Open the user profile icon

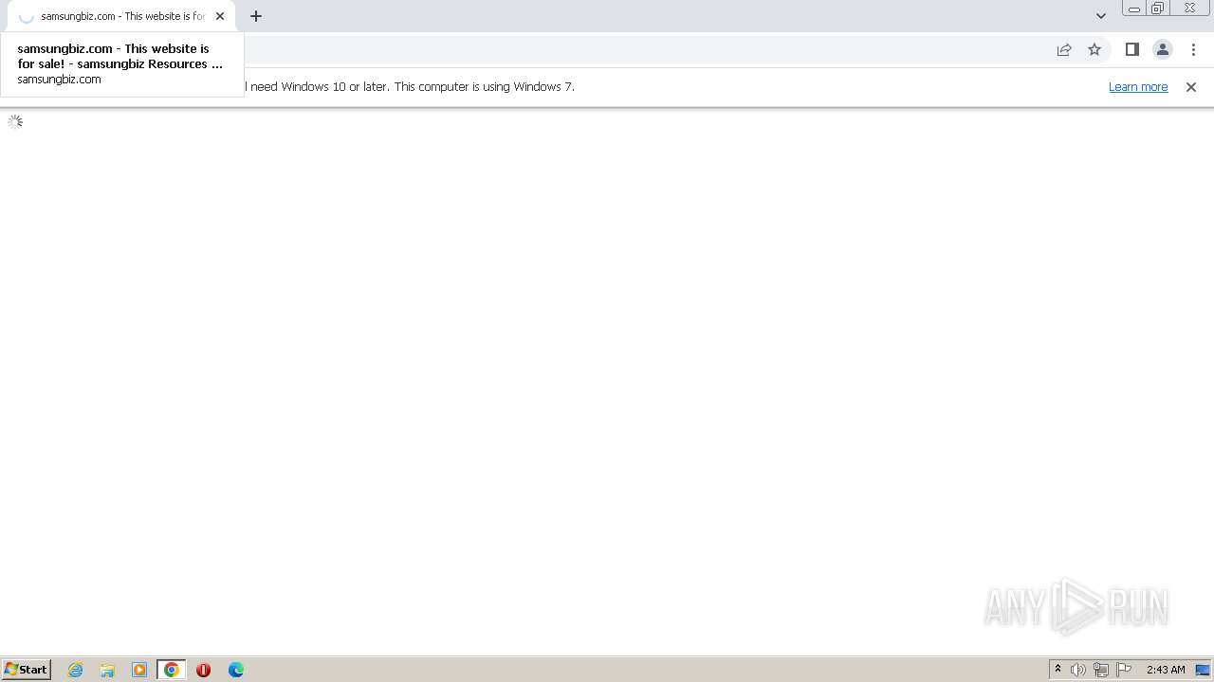(1163, 49)
